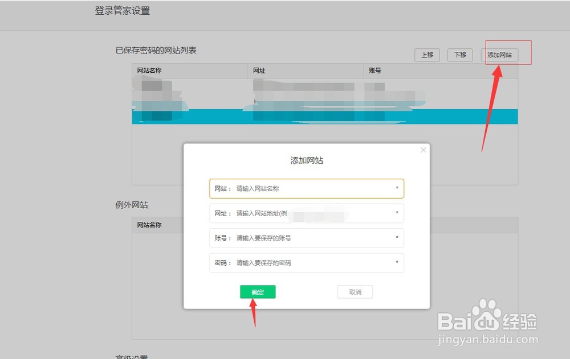Click the 下移 button to move entry down
570x359 pixels.
[459, 55]
